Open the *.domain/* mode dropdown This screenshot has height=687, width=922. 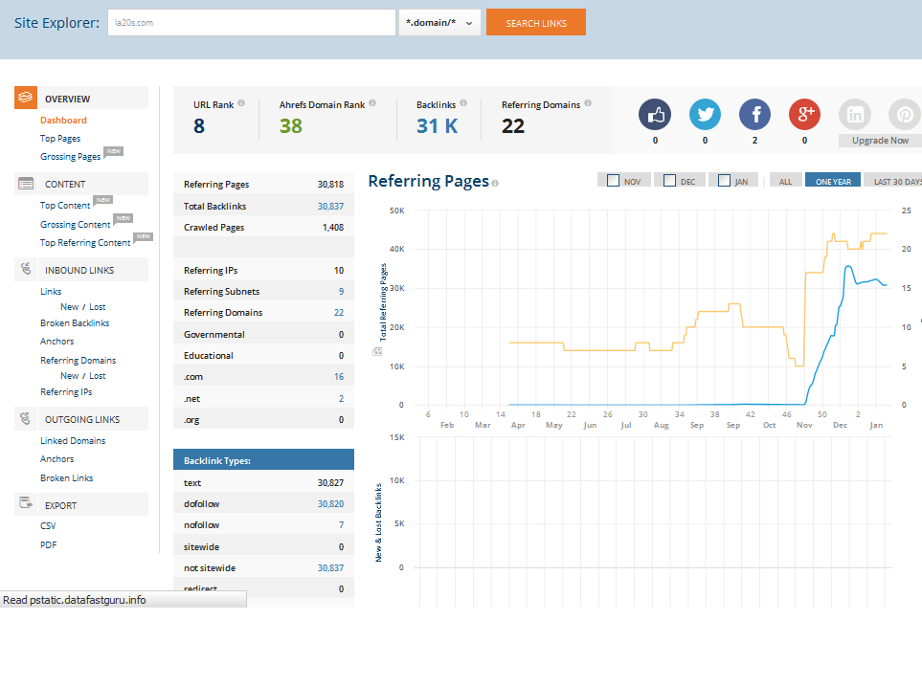click(439, 22)
